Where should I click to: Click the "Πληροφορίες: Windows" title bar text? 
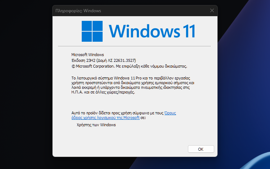tap(78, 11)
